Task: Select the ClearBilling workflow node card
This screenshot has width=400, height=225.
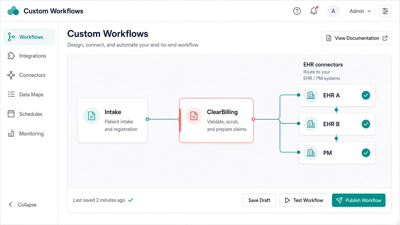Action: (x=216, y=120)
